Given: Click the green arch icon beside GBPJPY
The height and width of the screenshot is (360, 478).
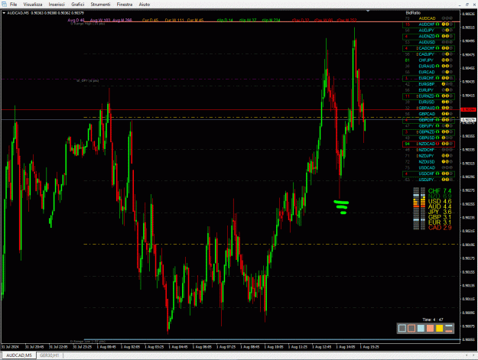Looking at the screenshot, I should tap(437, 126).
